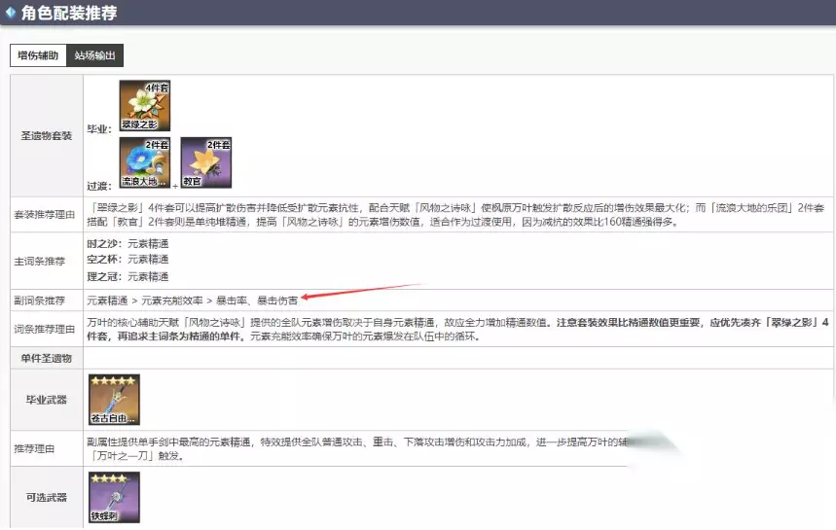
Task: Click the 时之沙：元素精通 line
Action: coord(127,244)
